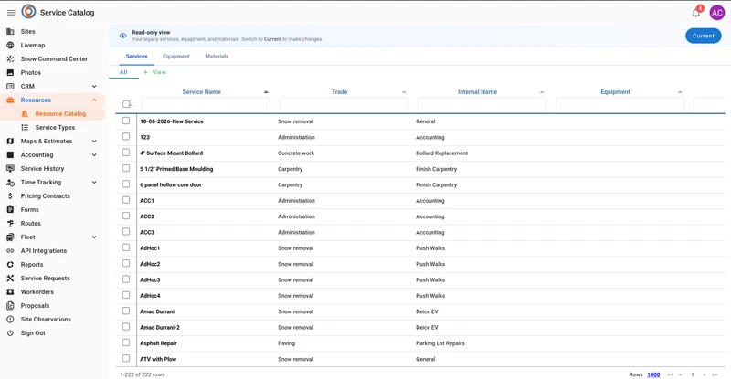Click the Accounting ledger icon
Image resolution: width=731 pixels, height=379 pixels.
(10, 154)
